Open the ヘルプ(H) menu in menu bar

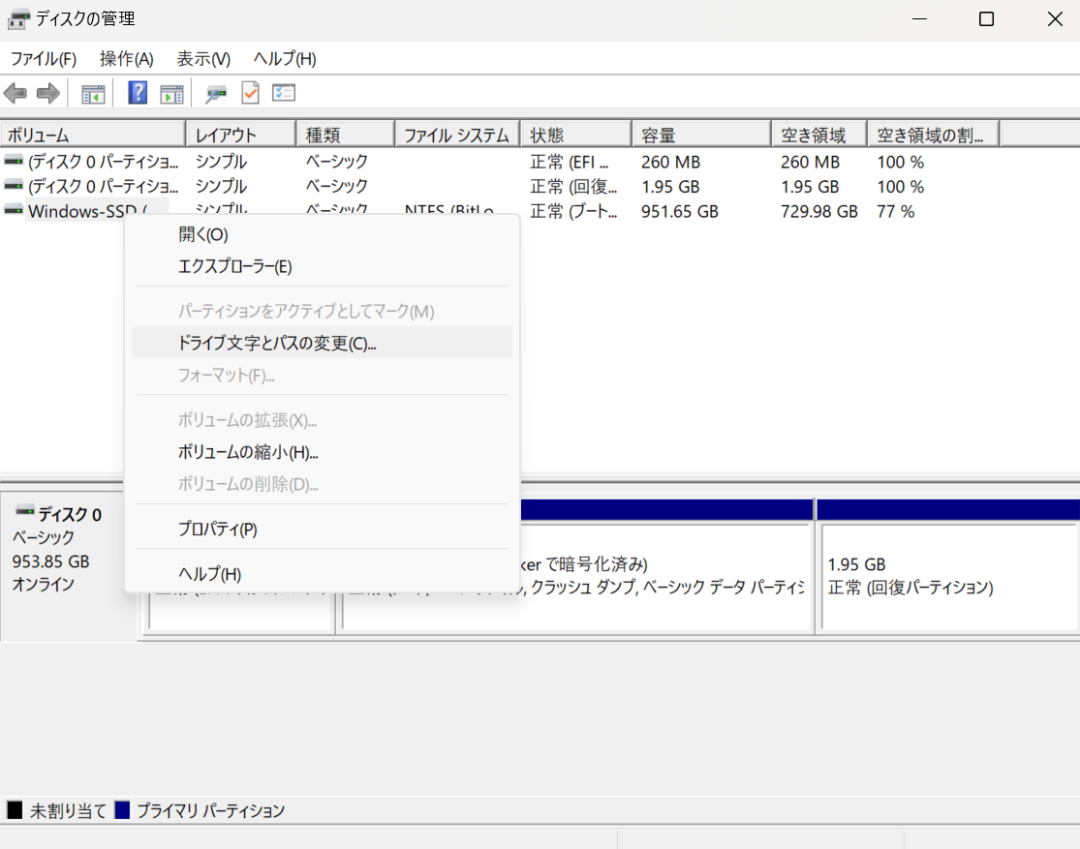(285, 58)
